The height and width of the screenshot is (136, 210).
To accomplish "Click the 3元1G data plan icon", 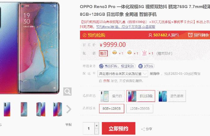I will point(140,66).
